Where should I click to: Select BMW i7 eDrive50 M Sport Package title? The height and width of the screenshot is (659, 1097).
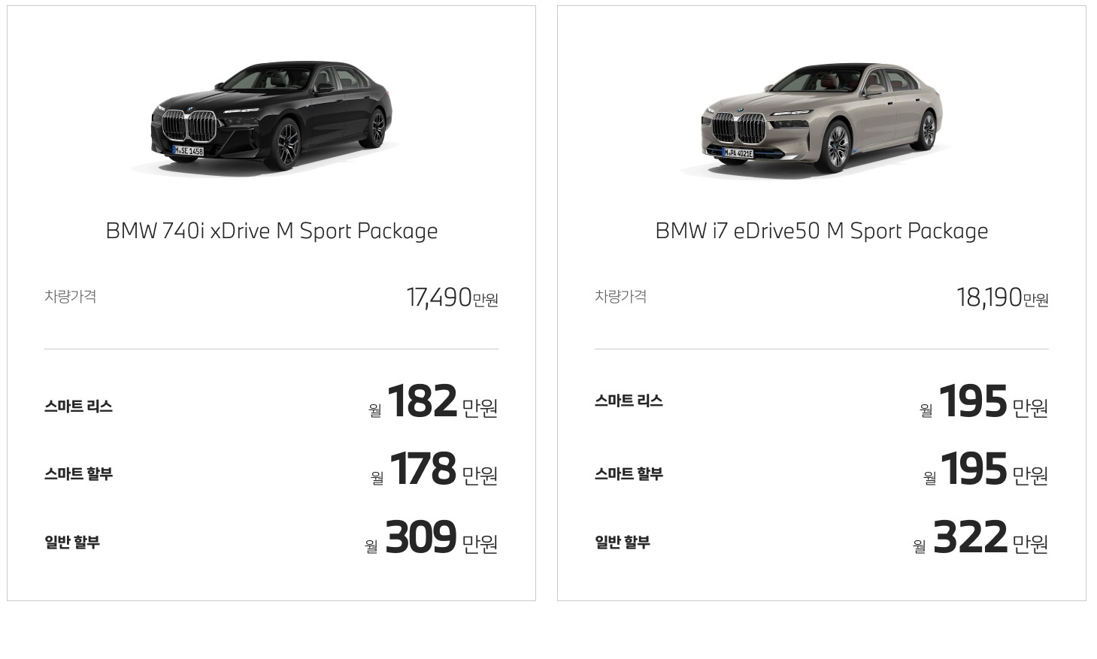(822, 231)
